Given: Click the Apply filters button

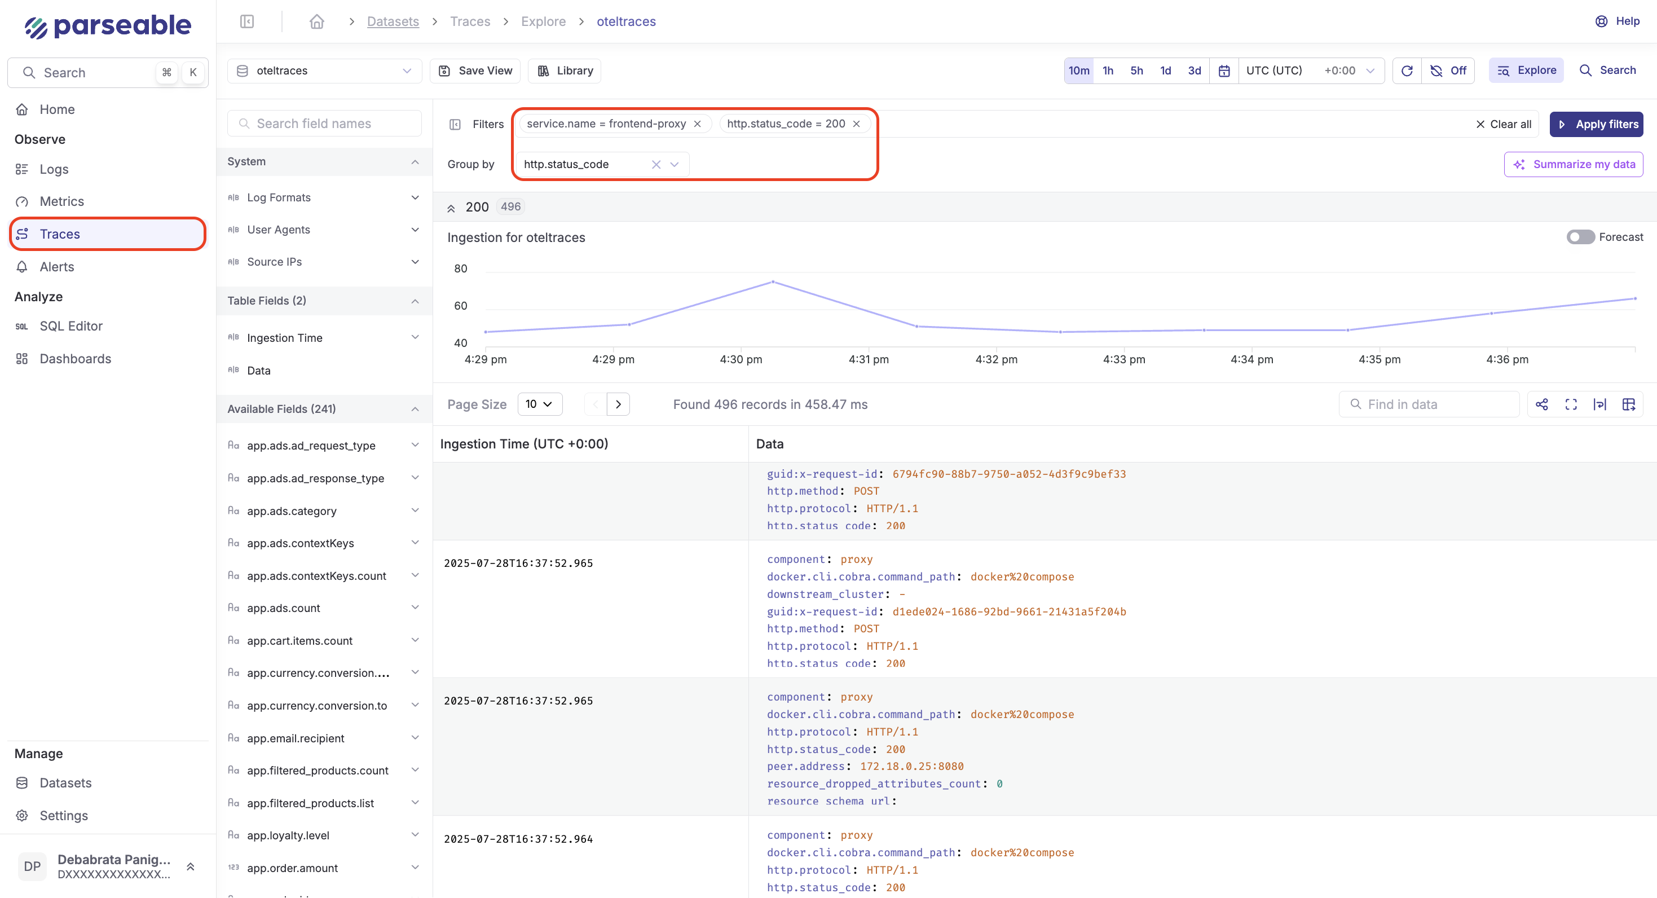Looking at the screenshot, I should pos(1596,124).
